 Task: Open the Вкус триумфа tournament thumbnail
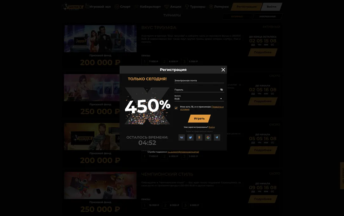pos(100,39)
